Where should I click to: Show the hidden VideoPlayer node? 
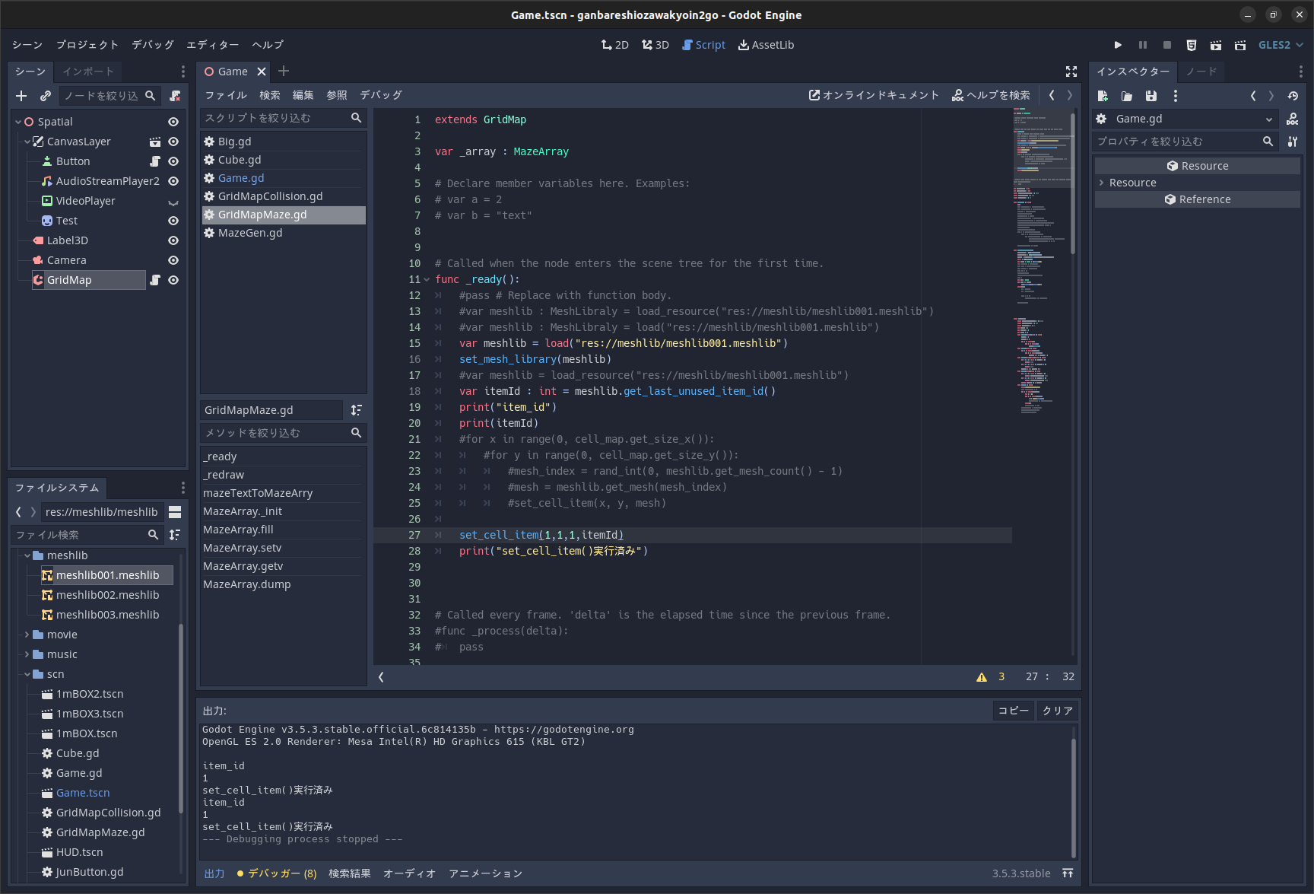tap(173, 202)
